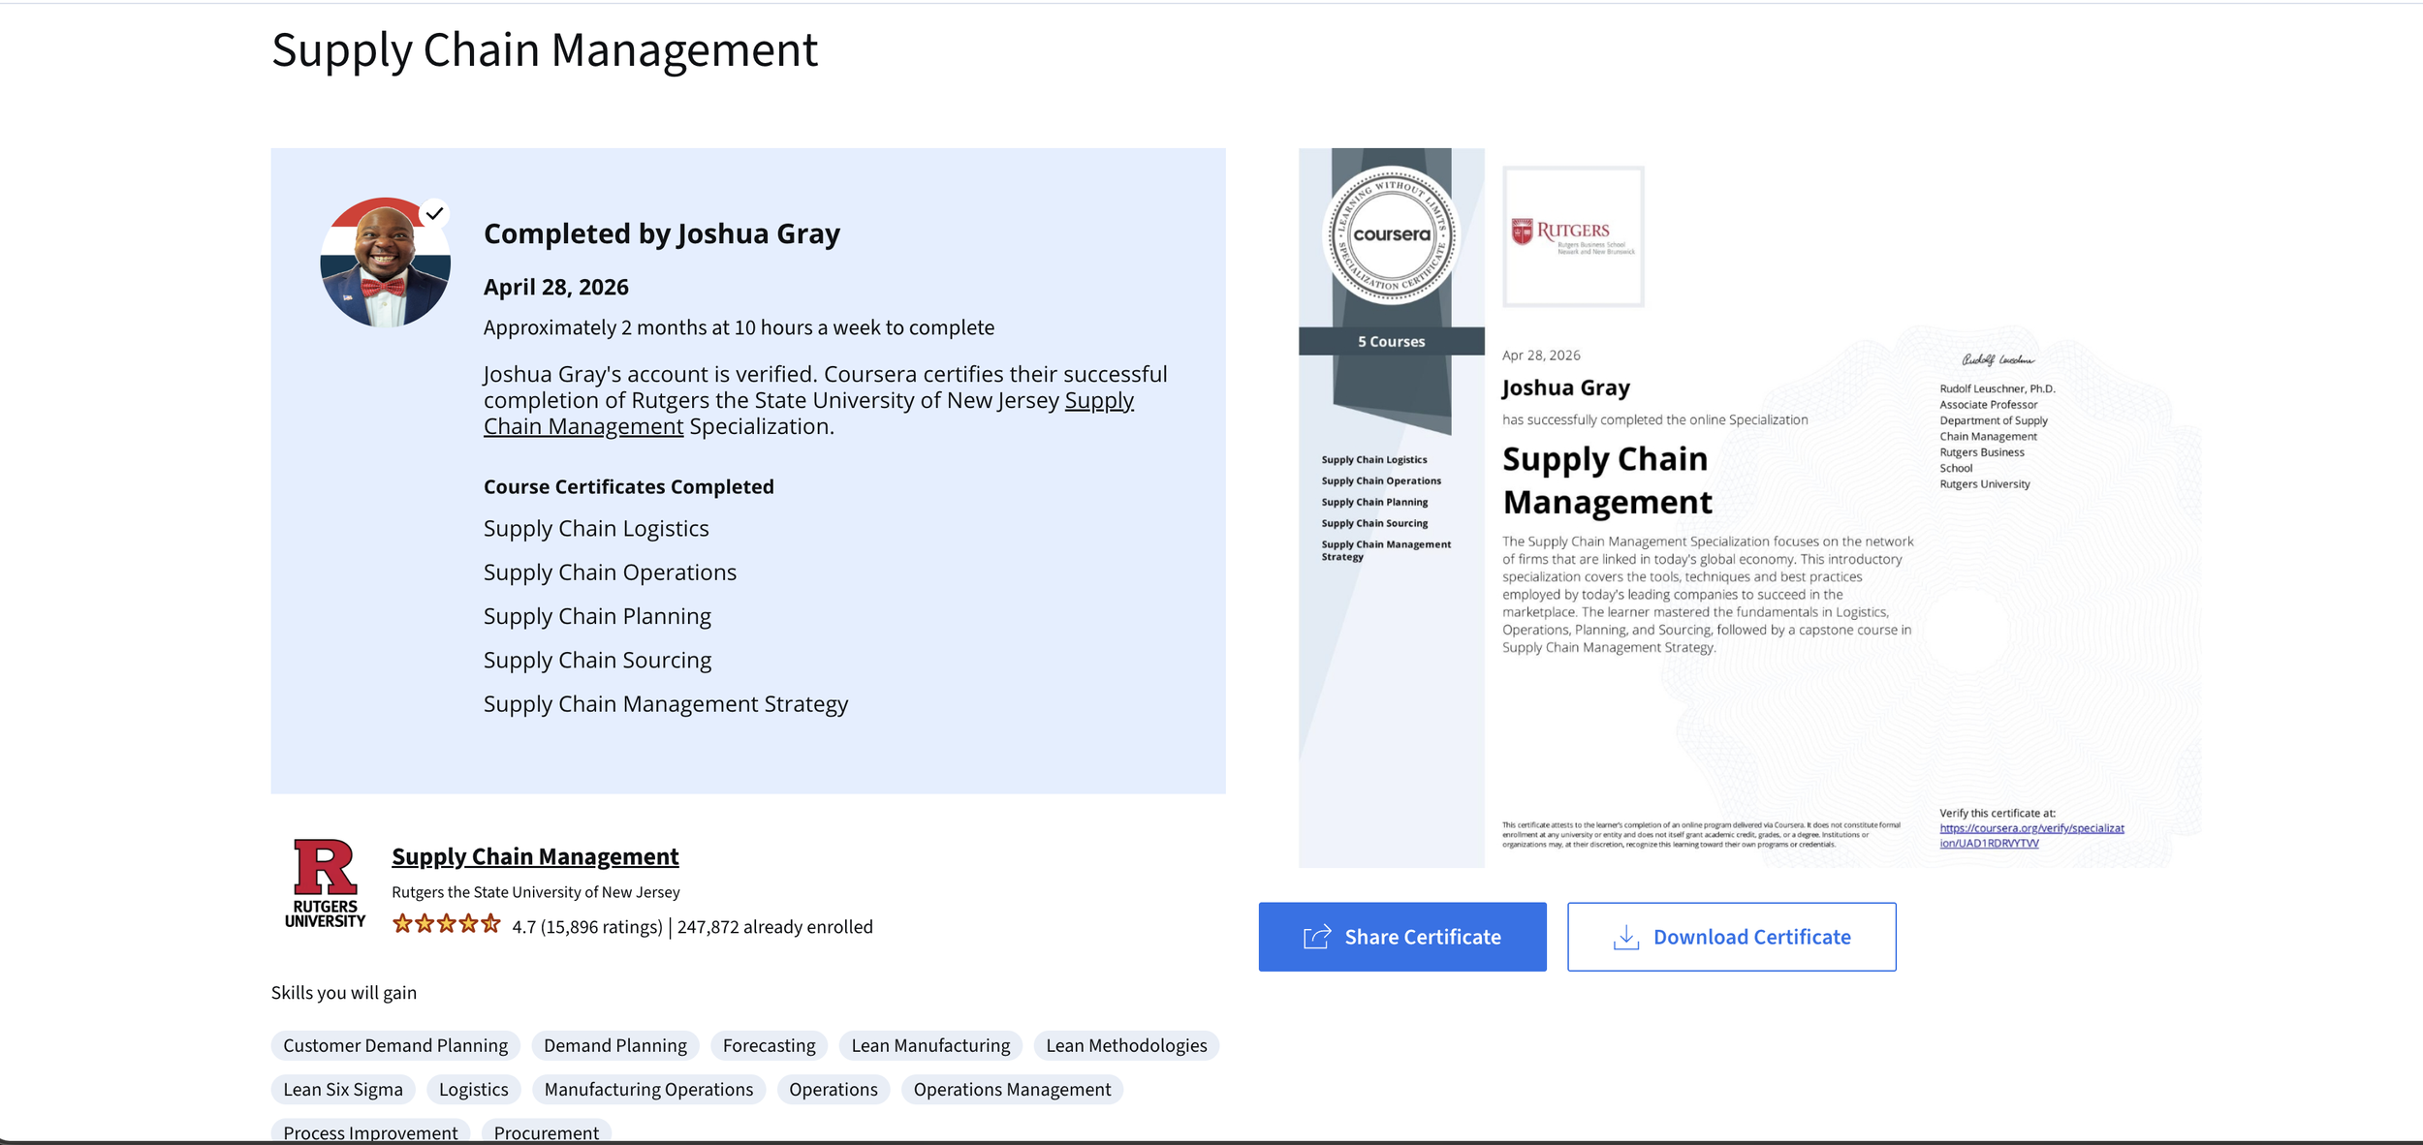The width and height of the screenshot is (2423, 1145).
Task: Select the Customer Demand Planning skill tag
Action: (x=395, y=1045)
